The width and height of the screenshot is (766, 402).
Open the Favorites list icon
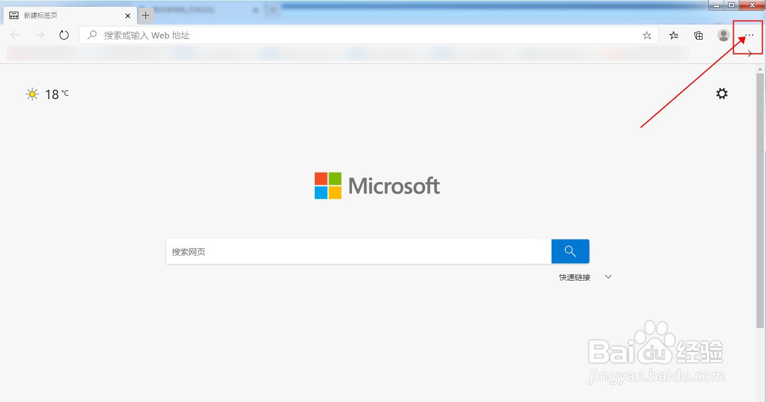click(x=674, y=35)
